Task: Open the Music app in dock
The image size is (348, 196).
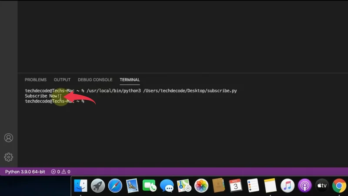Action: 287,186
